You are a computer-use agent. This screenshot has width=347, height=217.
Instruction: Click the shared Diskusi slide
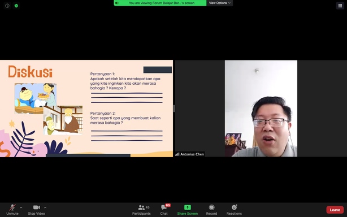pyautogui.click(x=86, y=108)
